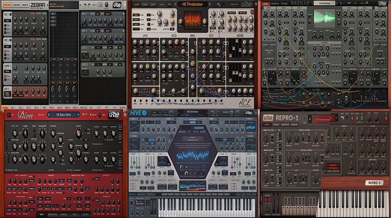
Task: Click the orange oscilloscope display in ACE
Action: tap(192, 20)
